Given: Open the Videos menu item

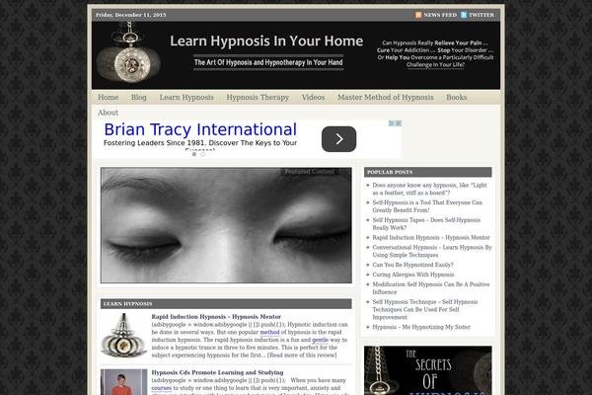Looking at the screenshot, I should coord(313,98).
